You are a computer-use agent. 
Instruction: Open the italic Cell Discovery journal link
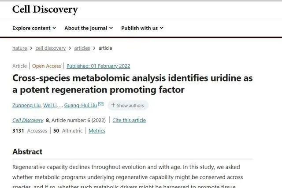click(x=28, y=120)
